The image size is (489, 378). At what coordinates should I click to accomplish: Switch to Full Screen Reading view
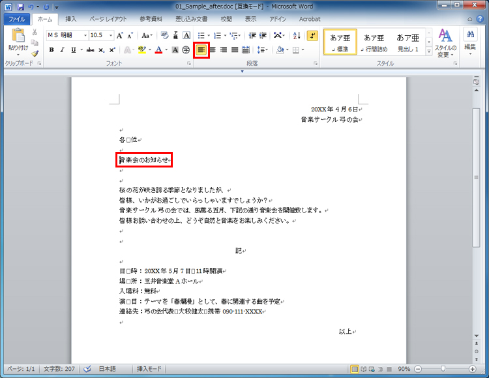[364, 370]
